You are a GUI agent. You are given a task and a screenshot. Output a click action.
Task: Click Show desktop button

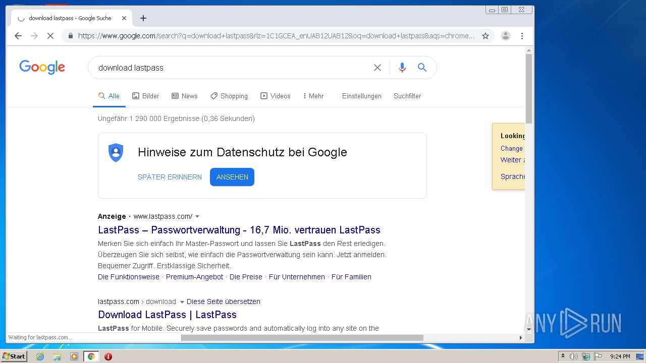tap(641, 356)
